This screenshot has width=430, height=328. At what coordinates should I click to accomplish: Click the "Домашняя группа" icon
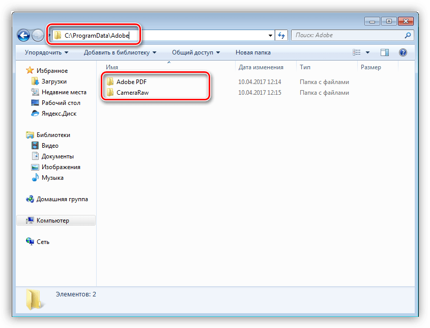(30, 199)
